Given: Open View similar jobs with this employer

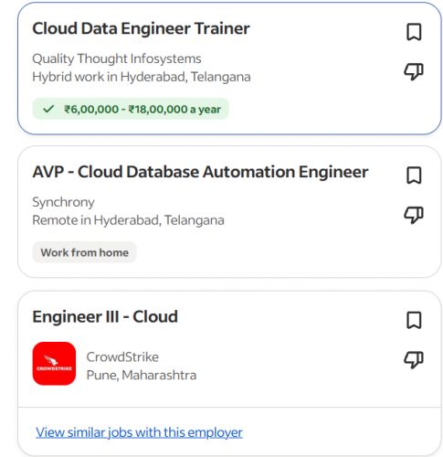Looking at the screenshot, I should 139,432.
